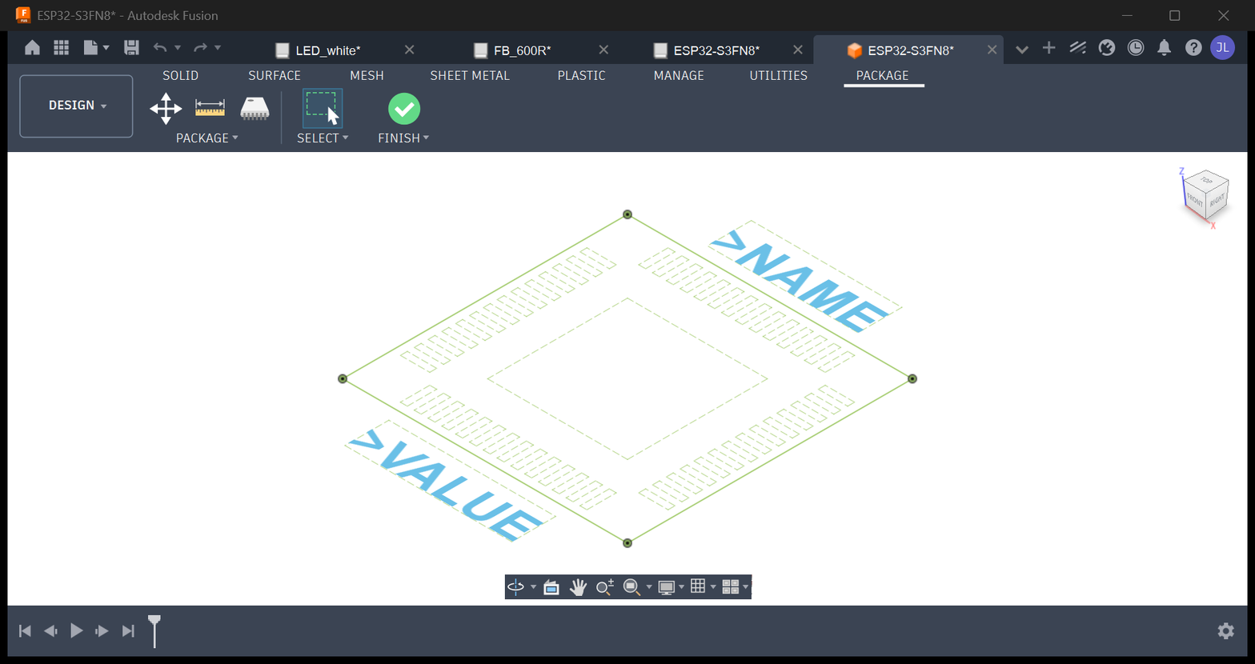Screen dimensions: 1255x664
Task: Select the UTILITIES ribbon tab
Action: coord(778,75)
